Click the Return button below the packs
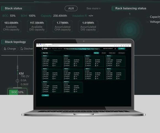This screenshot has width=160, height=133. [x=45, y=95]
